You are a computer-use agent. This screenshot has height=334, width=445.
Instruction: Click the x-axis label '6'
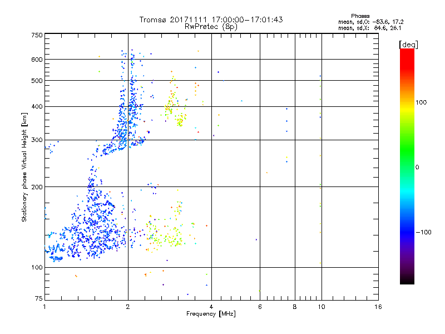click(260, 307)
